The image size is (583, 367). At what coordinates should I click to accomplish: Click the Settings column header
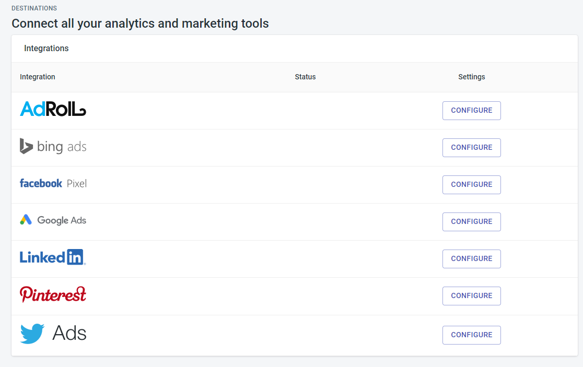471,77
